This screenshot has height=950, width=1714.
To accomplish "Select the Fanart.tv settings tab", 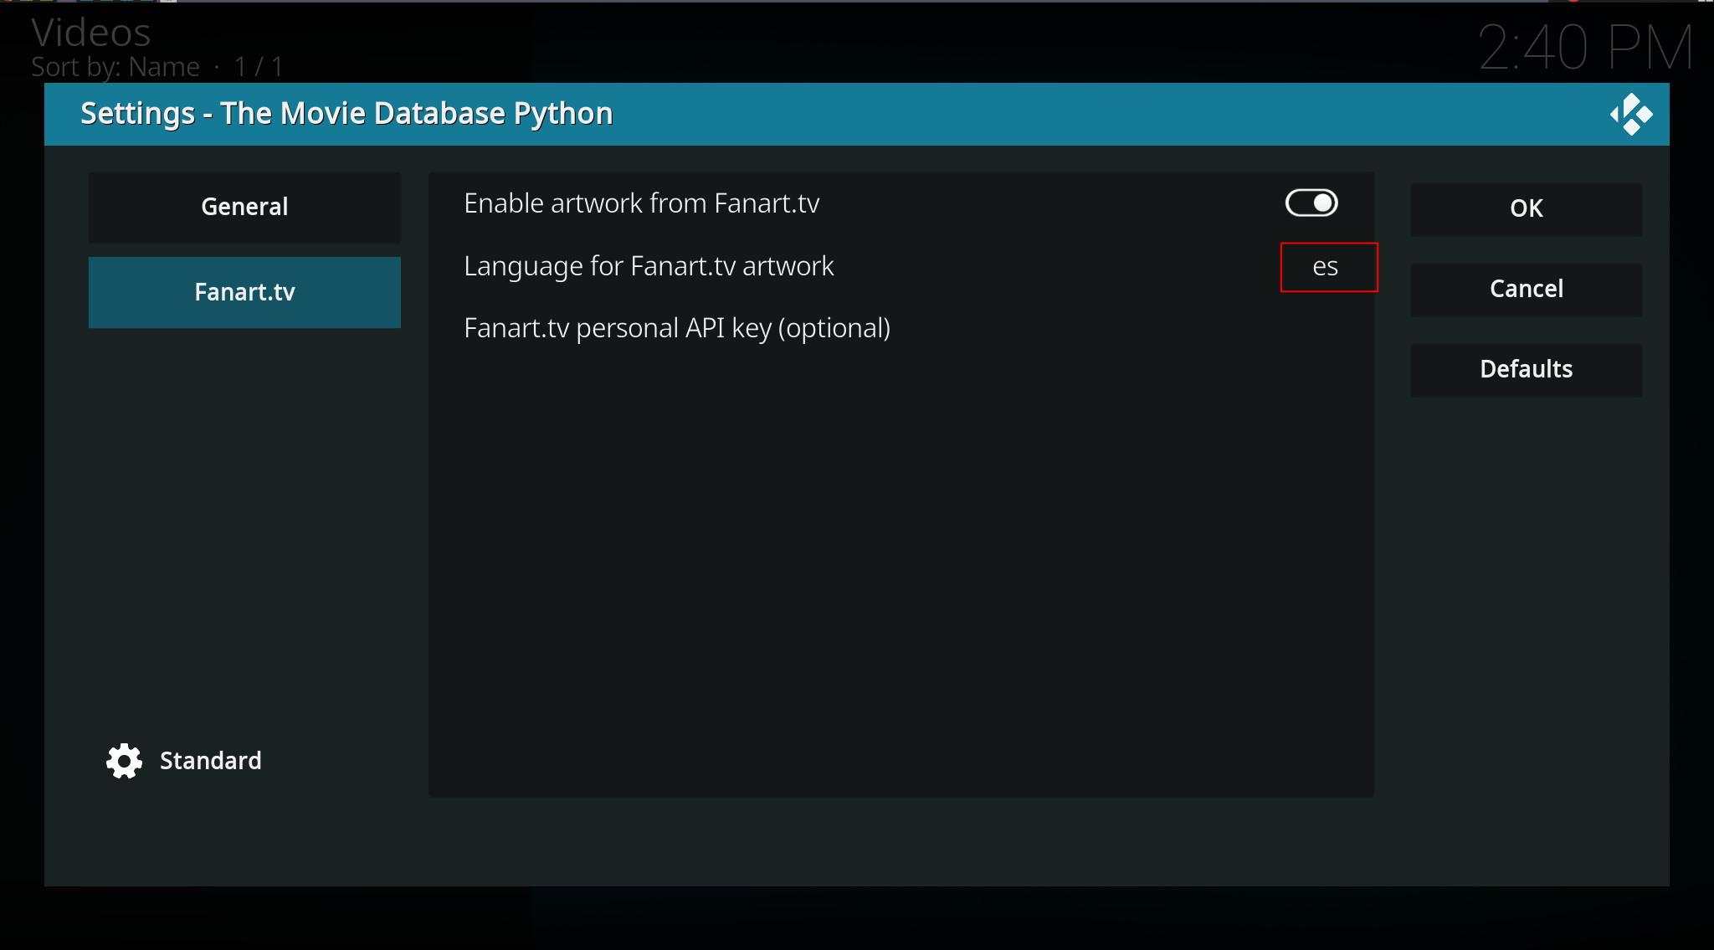I will point(244,292).
